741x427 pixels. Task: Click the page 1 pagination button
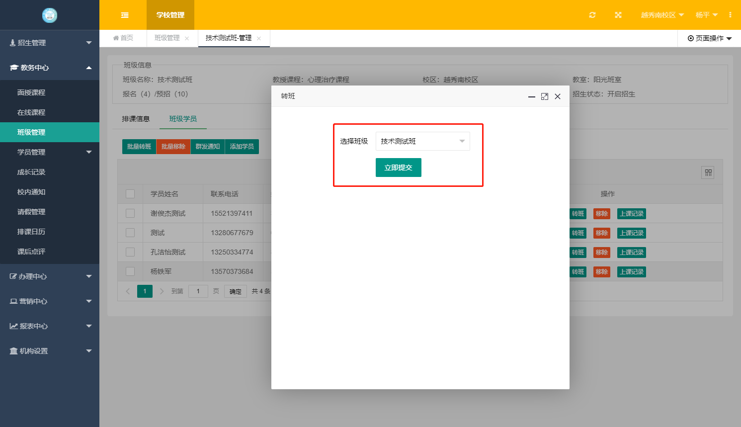click(145, 291)
